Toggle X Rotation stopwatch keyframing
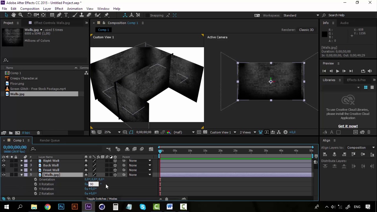The width and height of the screenshot is (377, 212). pos(36,184)
